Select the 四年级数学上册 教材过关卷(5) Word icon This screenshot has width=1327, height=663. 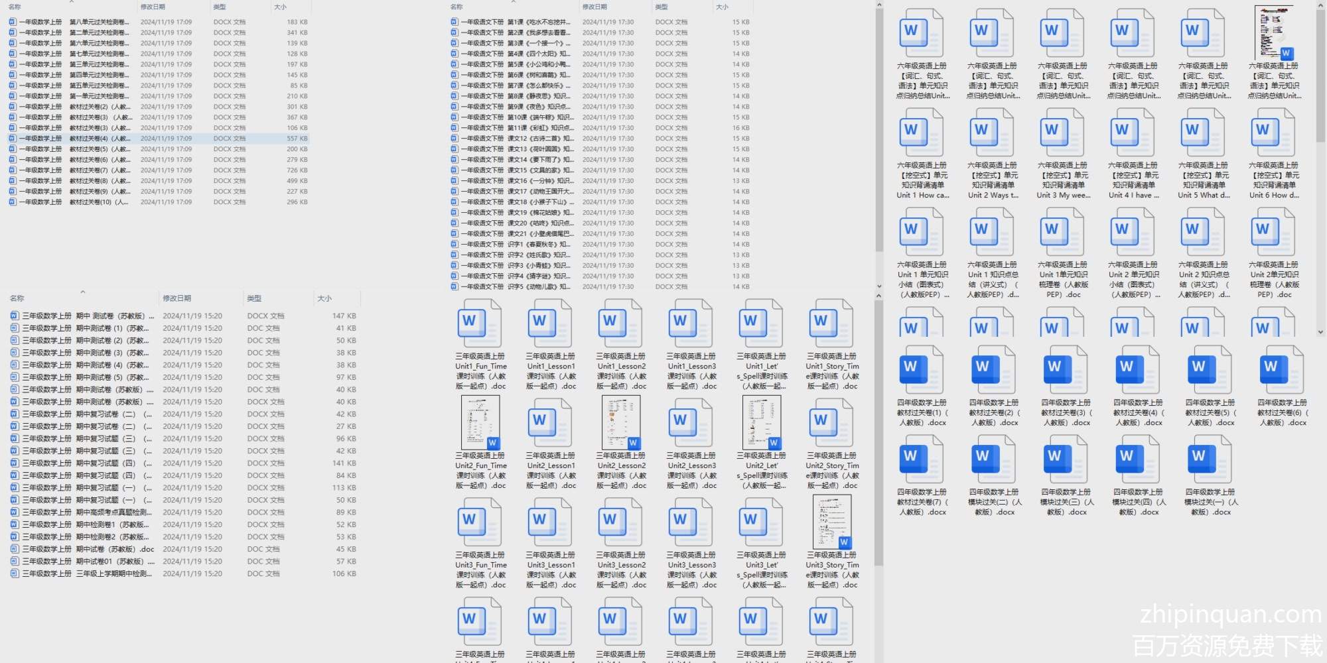click(1209, 369)
